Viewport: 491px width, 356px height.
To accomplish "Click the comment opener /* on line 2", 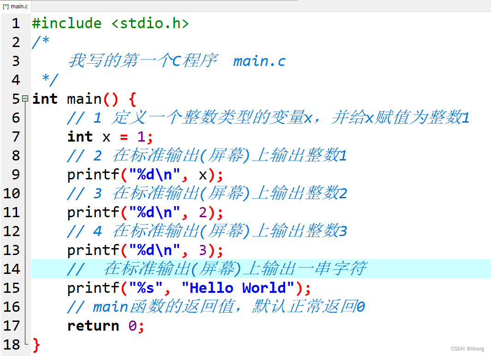I will (x=41, y=42).
